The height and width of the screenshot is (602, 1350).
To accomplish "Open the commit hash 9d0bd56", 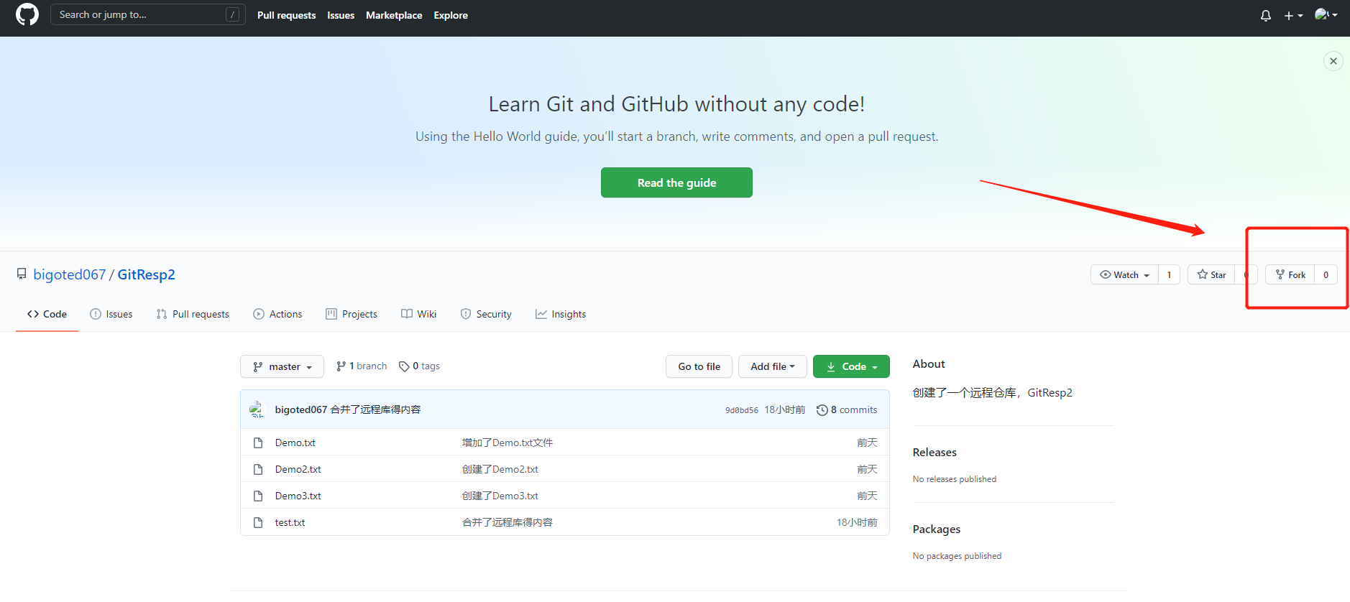I will coord(741,410).
